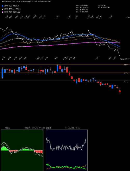
Task: Click the 'Pre L: 1026.20' low value
Action: coord(82,10)
